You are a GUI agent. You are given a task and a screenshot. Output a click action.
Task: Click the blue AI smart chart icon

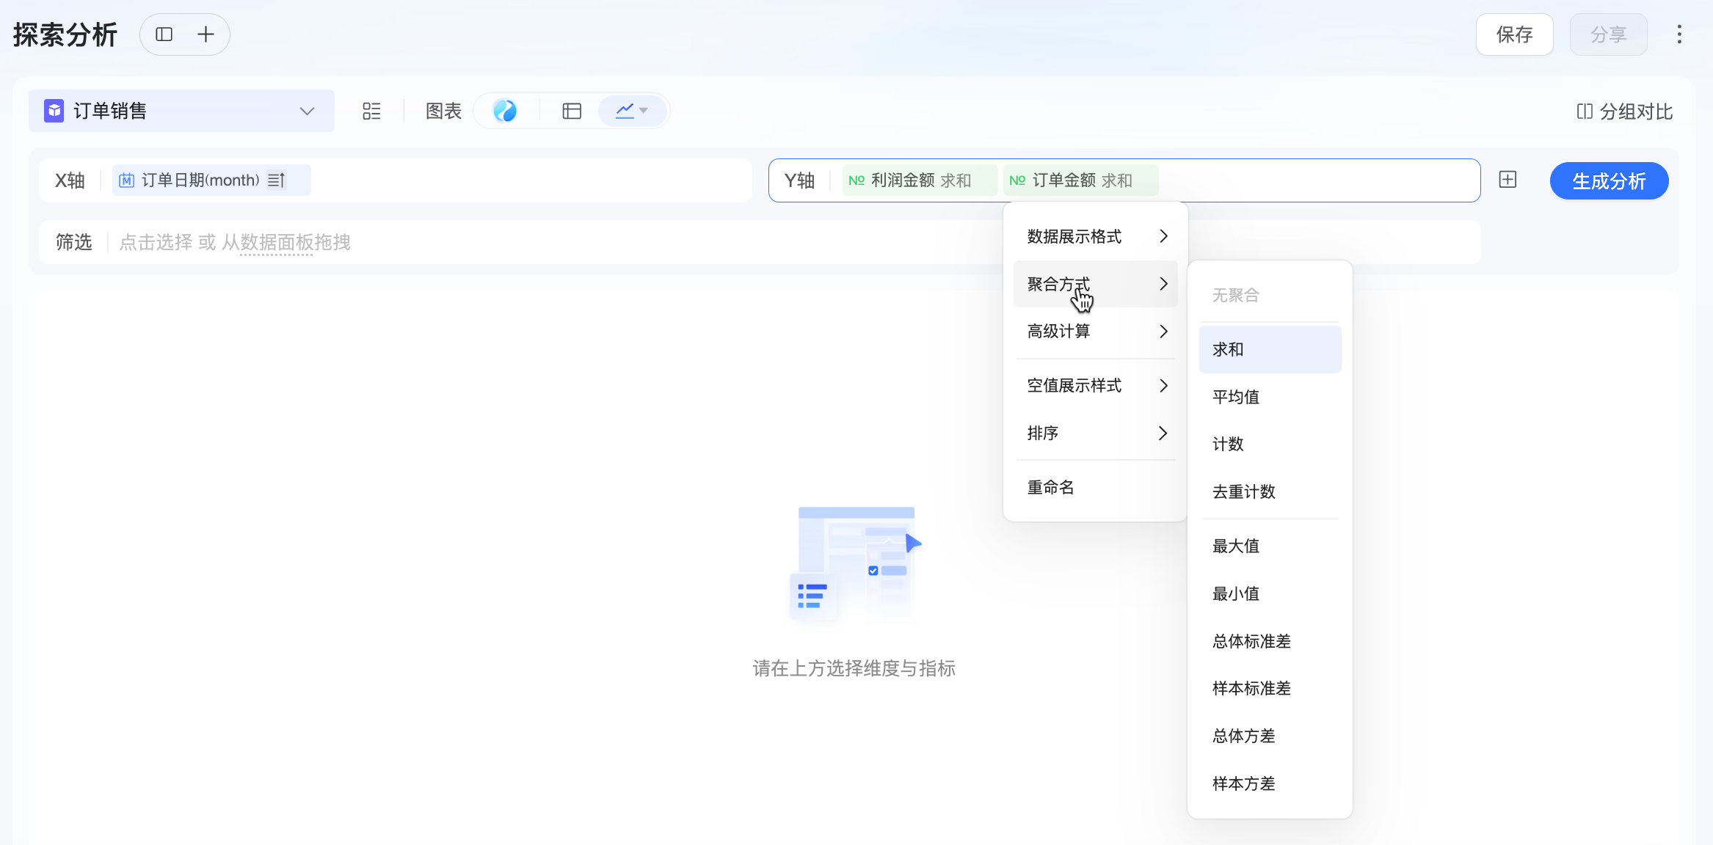click(505, 111)
